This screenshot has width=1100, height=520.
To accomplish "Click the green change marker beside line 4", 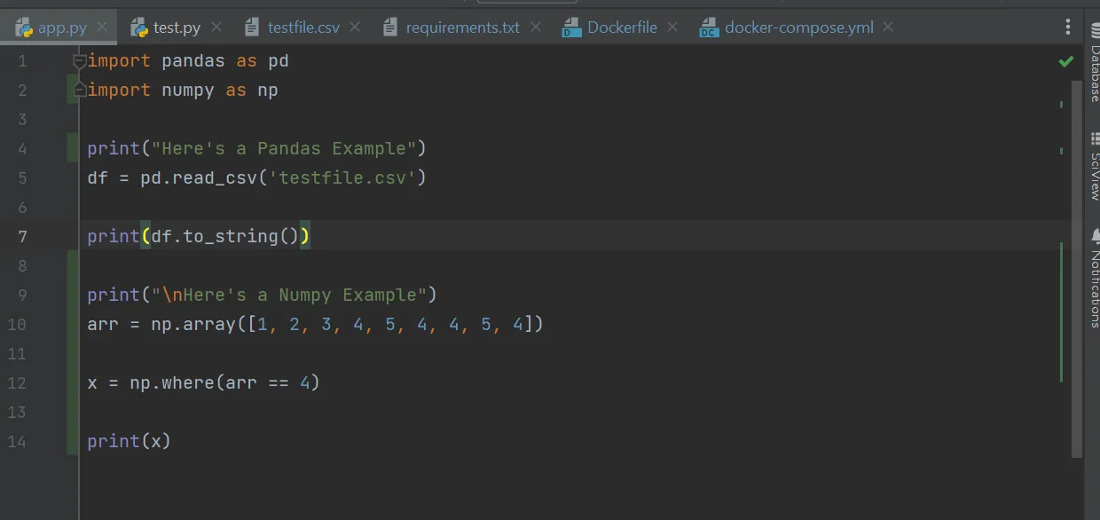I will 72,148.
